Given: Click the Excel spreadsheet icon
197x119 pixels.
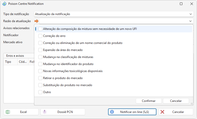Looking at the screenshot, I should click(x=8, y=112).
